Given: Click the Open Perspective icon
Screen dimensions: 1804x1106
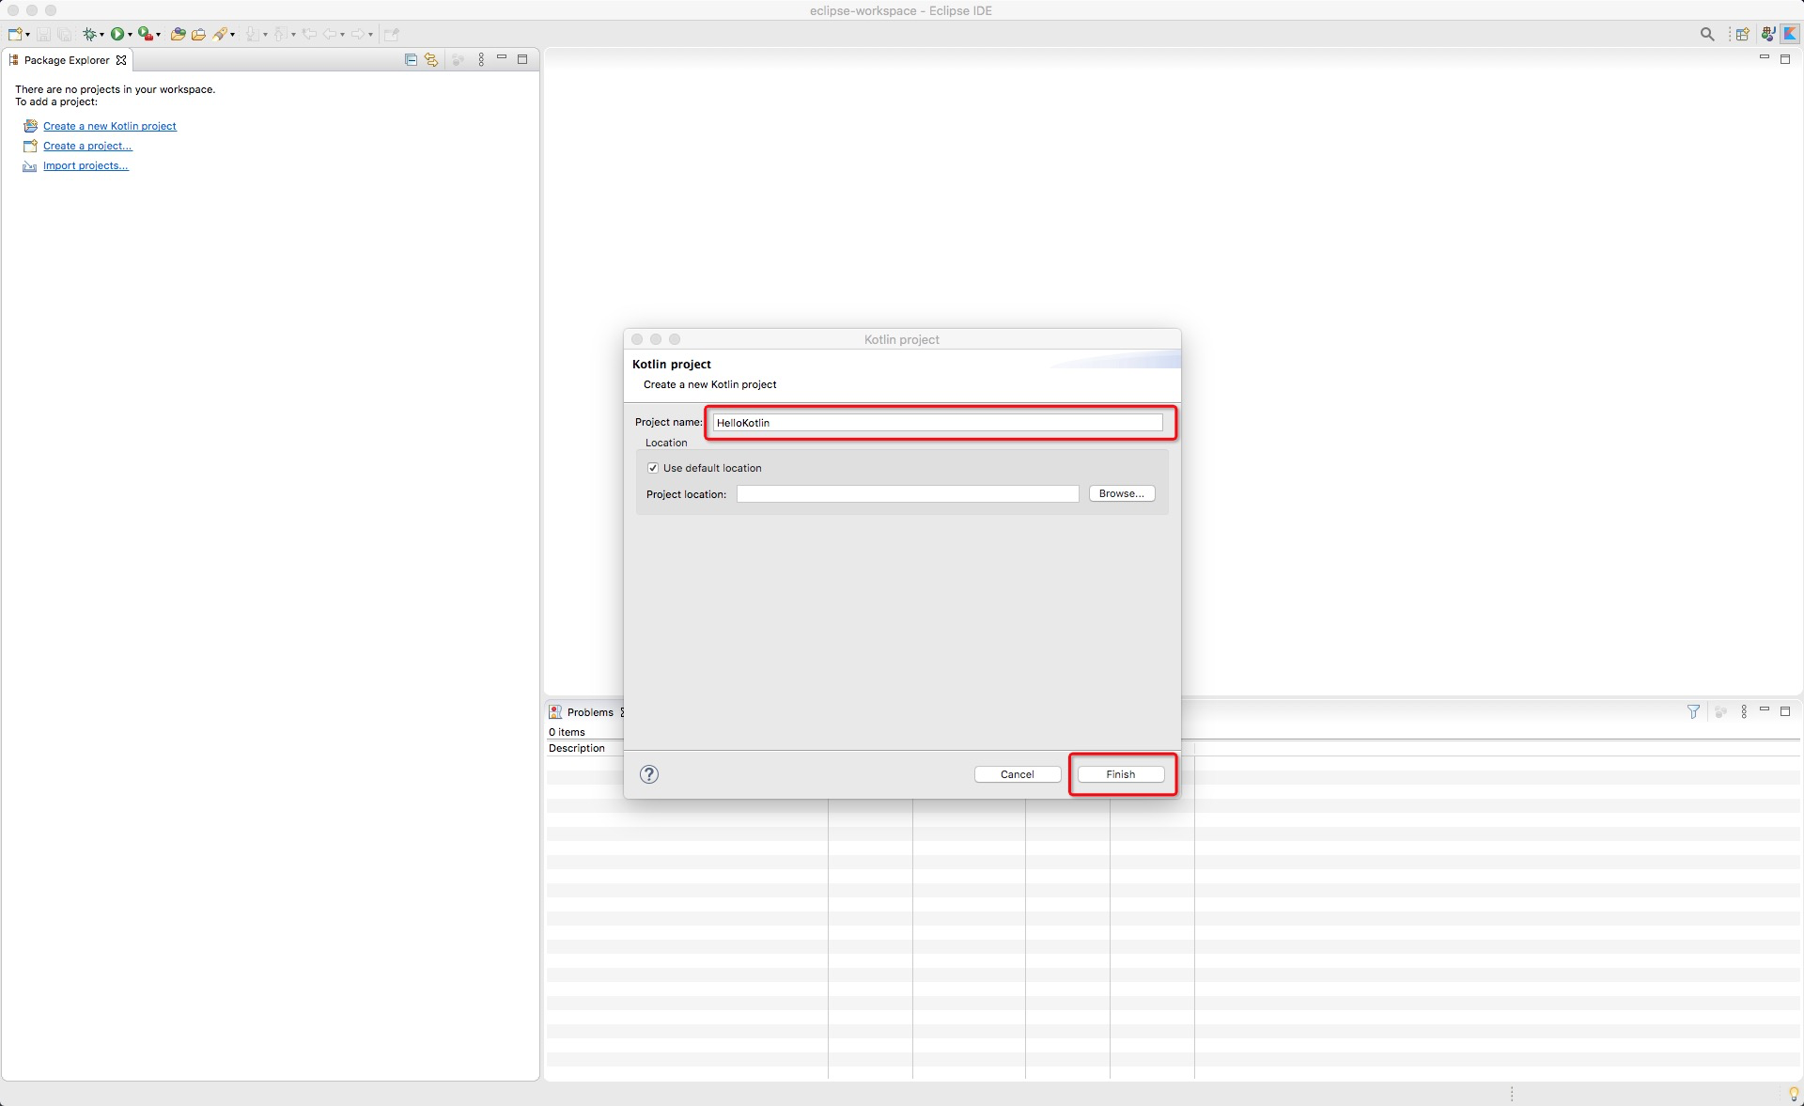Looking at the screenshot, I should pyautogui.click(x=1742, y=34).
